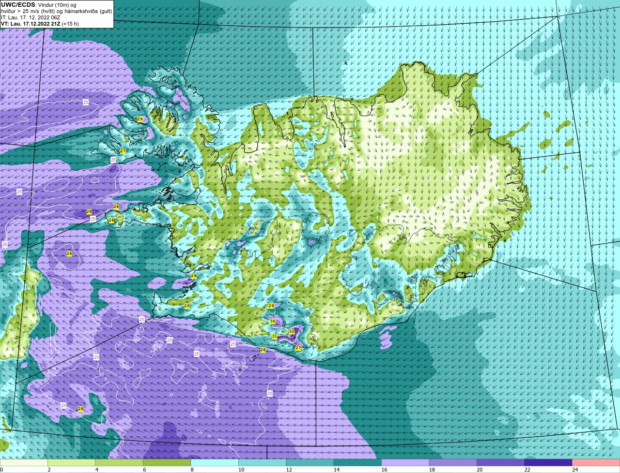Pick the medium purple 18–20 m/s legend swatch

pyautogui.click(x=453, y=463)
